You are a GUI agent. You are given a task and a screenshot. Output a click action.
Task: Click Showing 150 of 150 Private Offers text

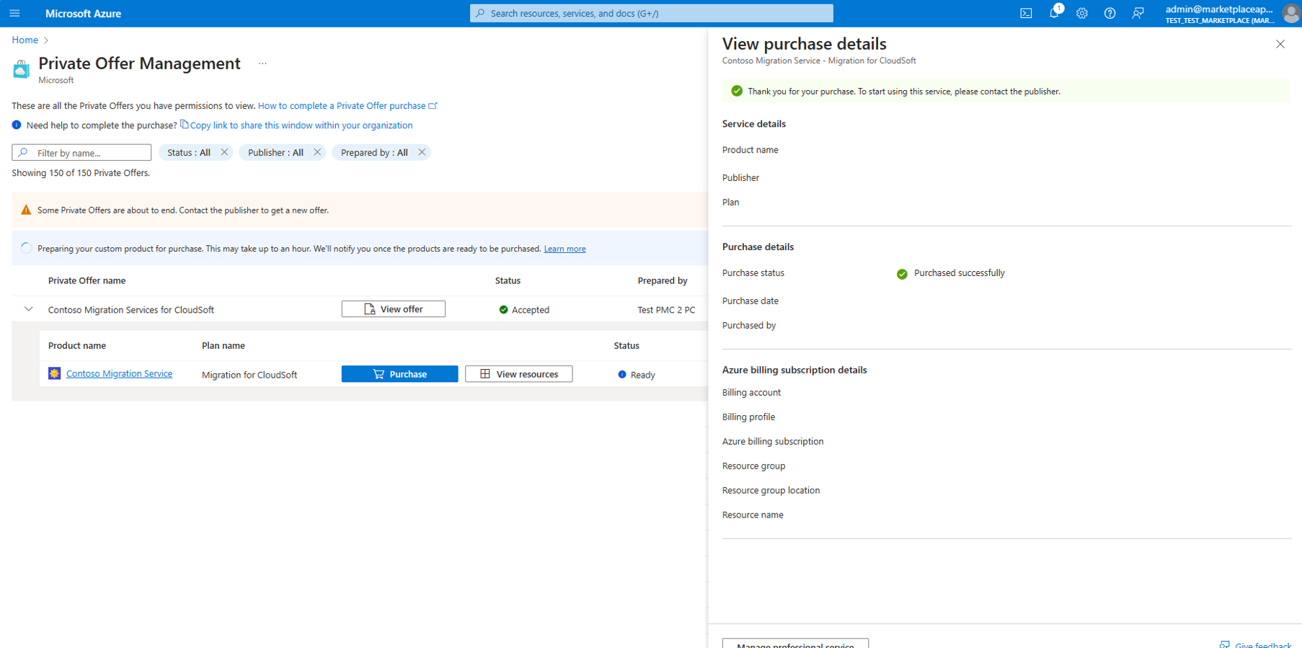click(81, 173)
